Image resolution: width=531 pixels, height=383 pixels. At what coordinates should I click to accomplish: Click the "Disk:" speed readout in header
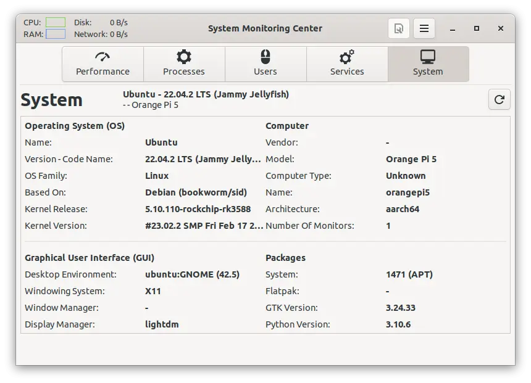click(x=101, y=22)
